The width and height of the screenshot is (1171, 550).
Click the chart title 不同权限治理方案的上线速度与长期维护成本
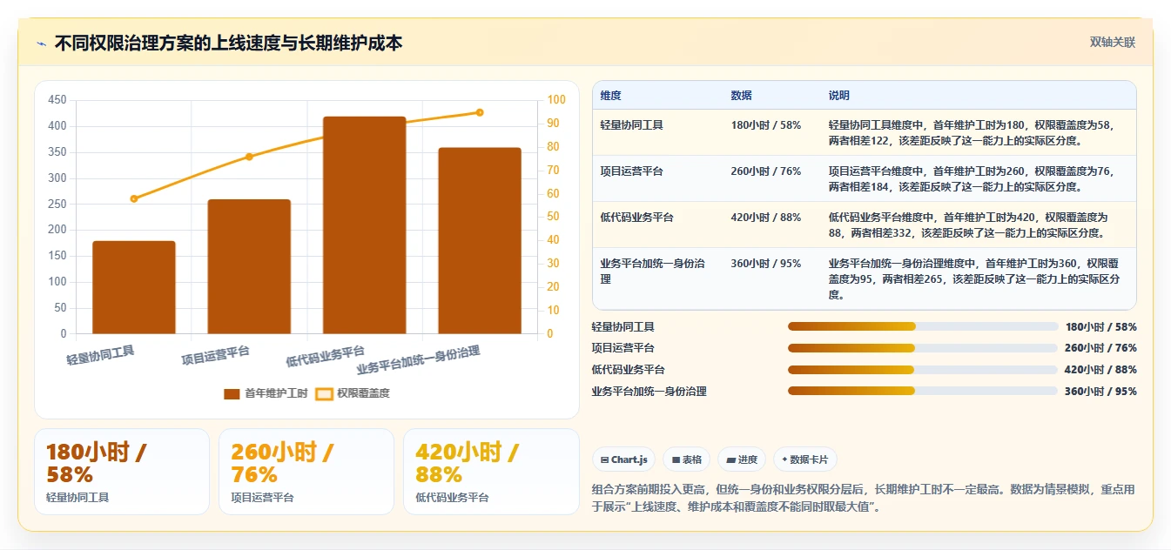tap(228, 43)
